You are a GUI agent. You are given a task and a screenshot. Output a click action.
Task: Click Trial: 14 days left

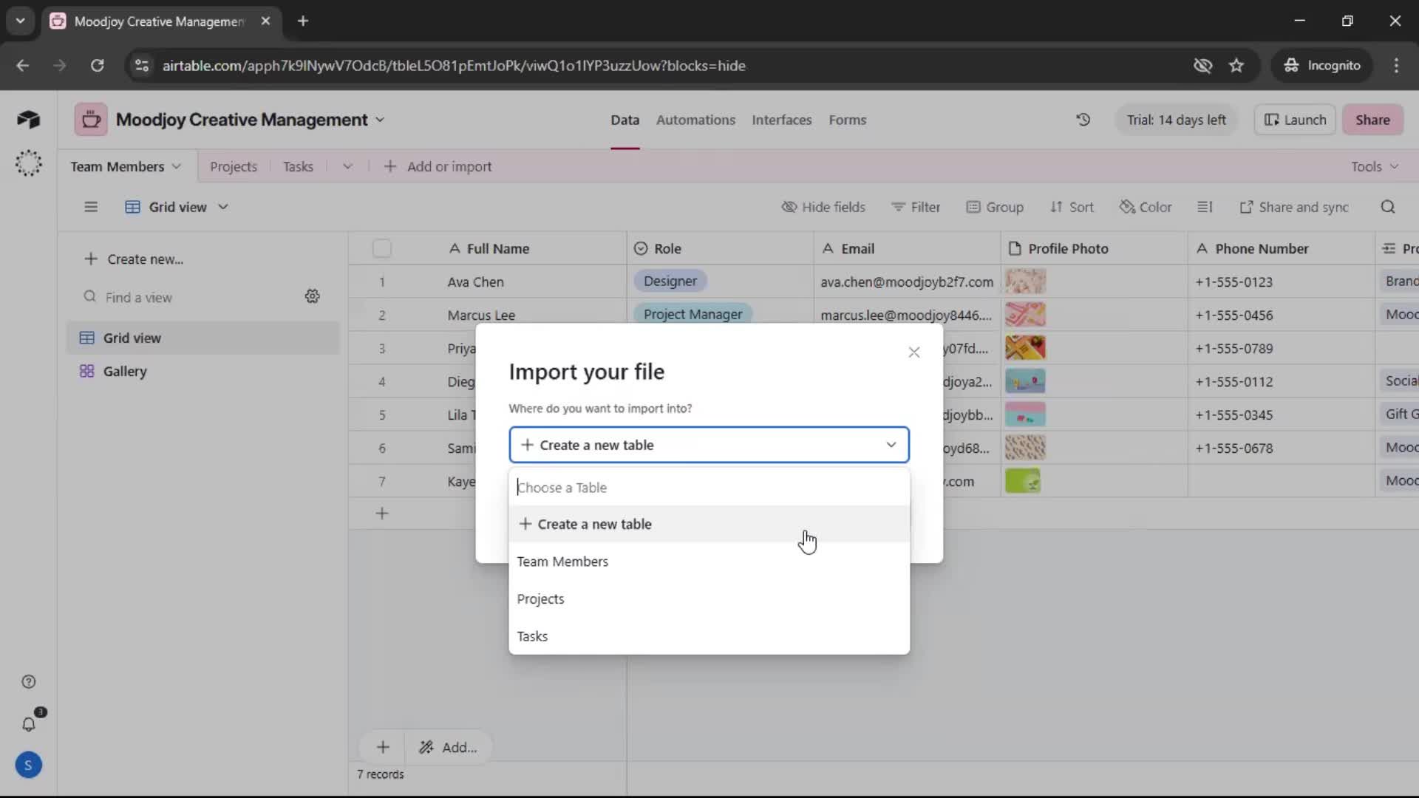coord(1176,120)
